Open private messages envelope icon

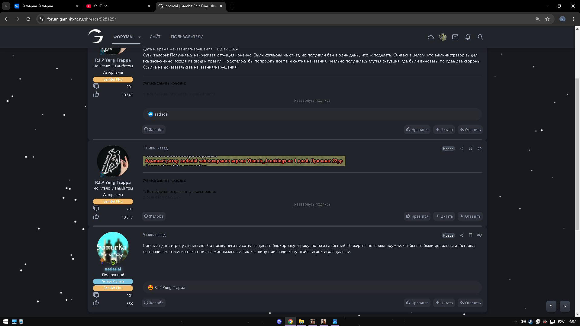[x=455, y=37]
